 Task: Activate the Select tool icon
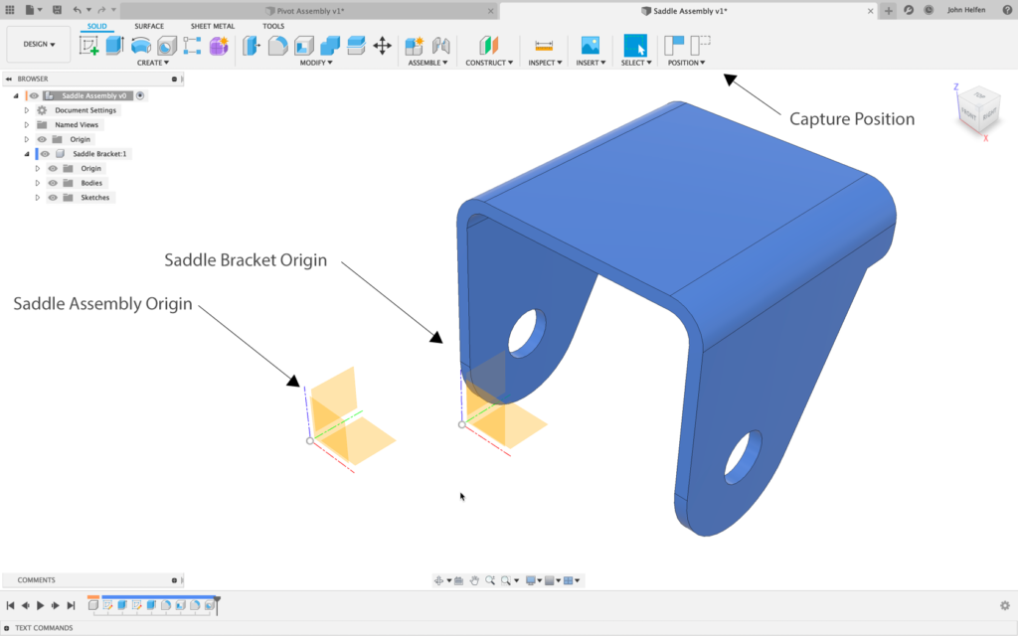point(635,46)
